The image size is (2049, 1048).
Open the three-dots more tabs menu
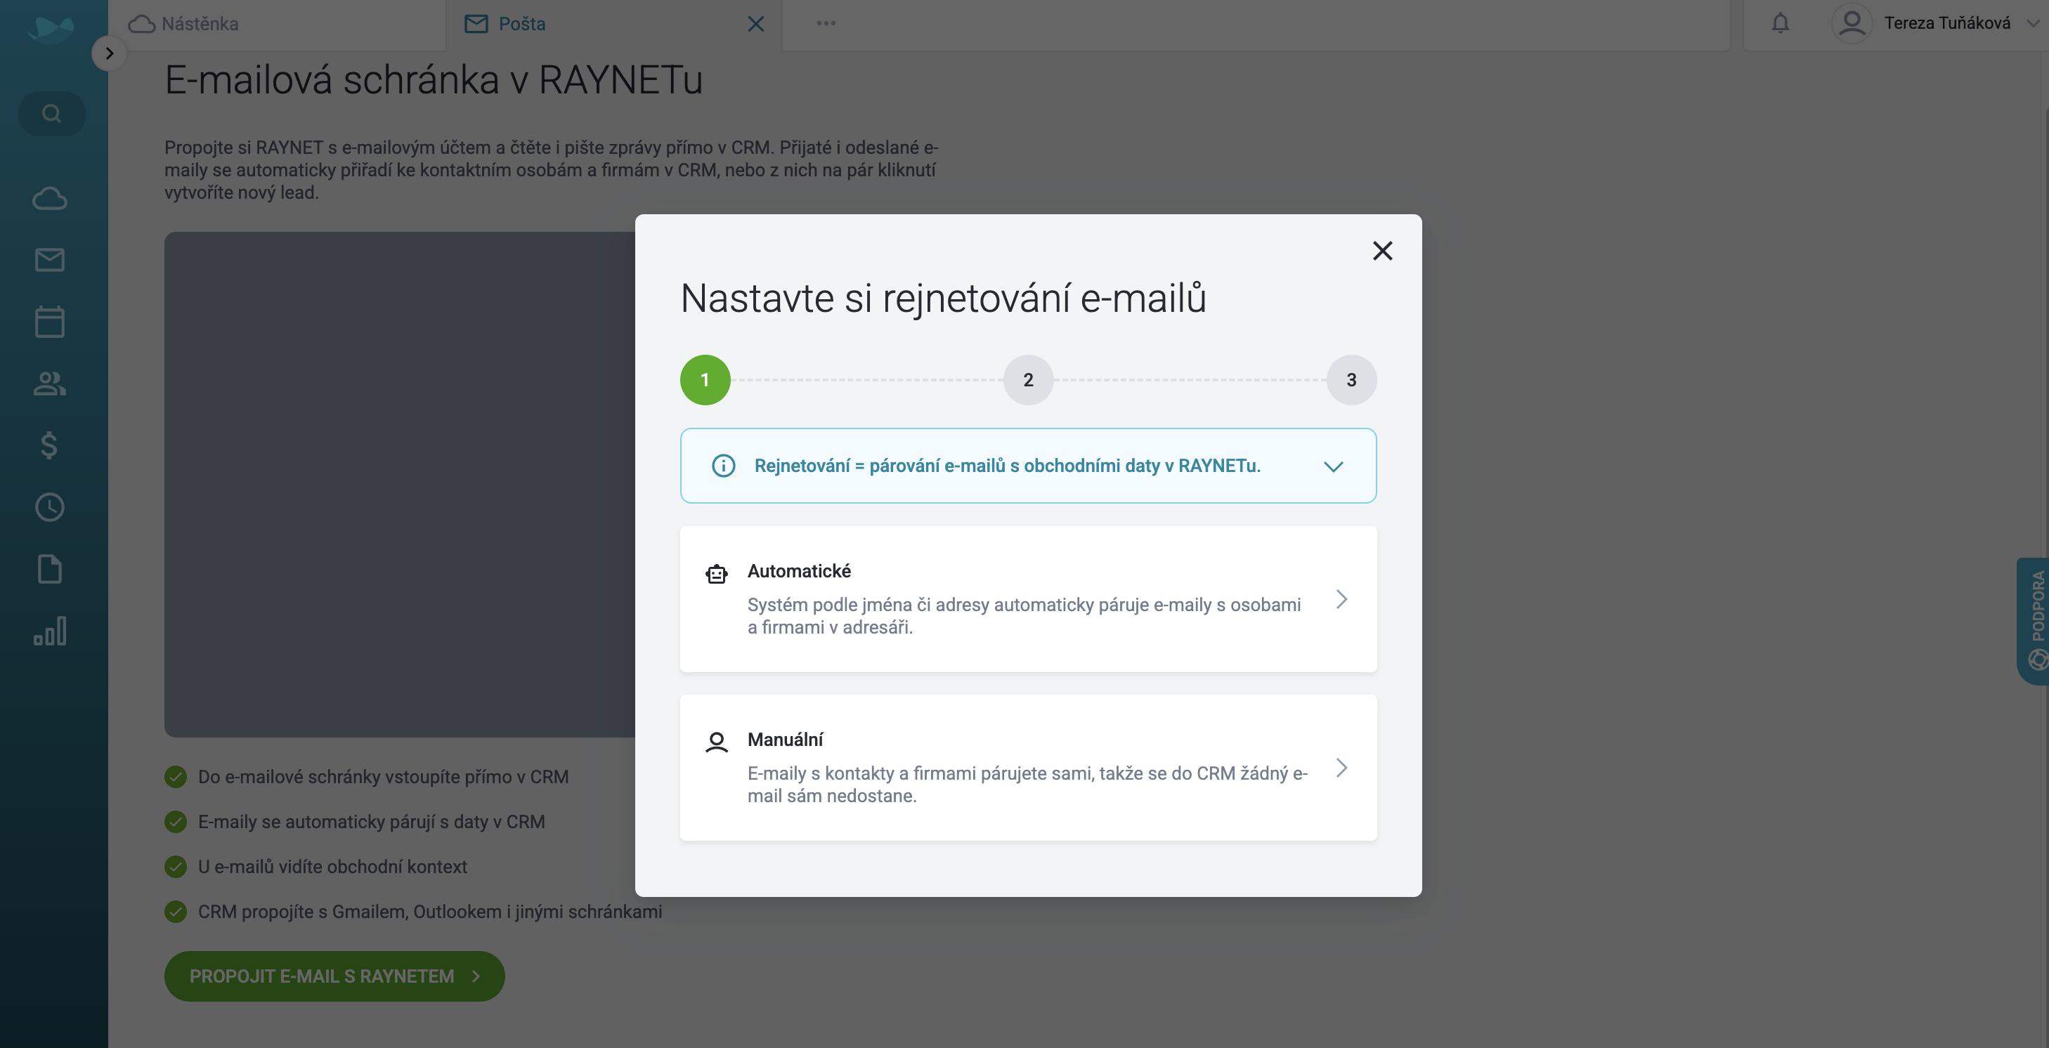[x=826, y=23]
